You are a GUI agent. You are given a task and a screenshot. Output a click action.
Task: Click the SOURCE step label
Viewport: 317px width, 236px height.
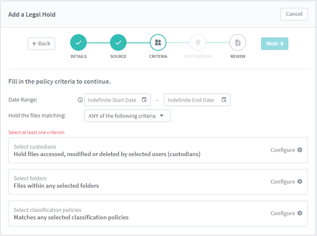click(118, 56)
